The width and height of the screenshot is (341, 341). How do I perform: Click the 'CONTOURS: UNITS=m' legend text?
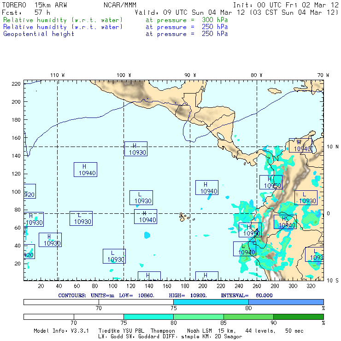(x=86, y=295)
